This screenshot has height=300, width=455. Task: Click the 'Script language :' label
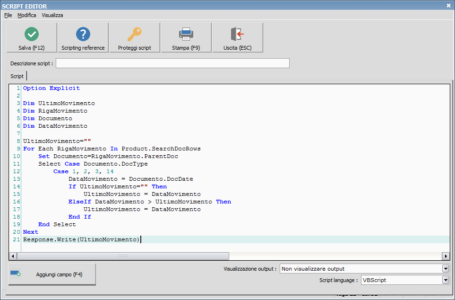click(x=339, y=280)
